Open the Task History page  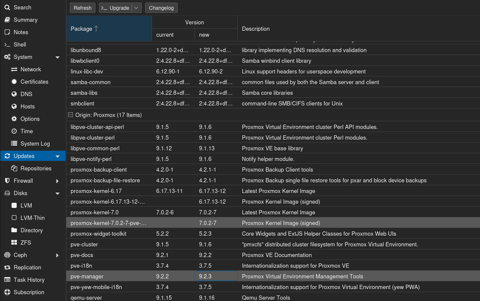coord(29,280)
